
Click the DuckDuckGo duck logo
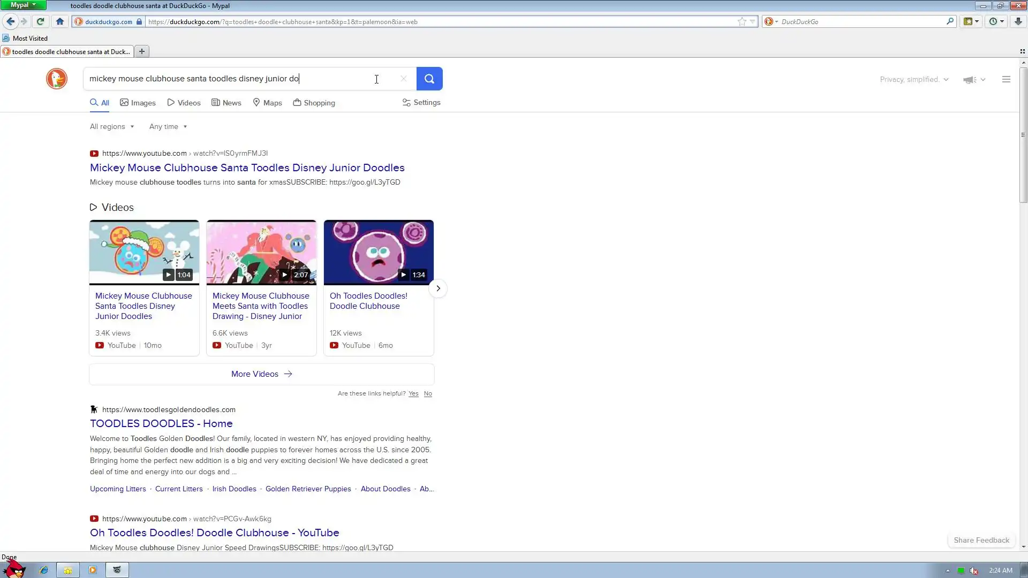tap(56, 79)
